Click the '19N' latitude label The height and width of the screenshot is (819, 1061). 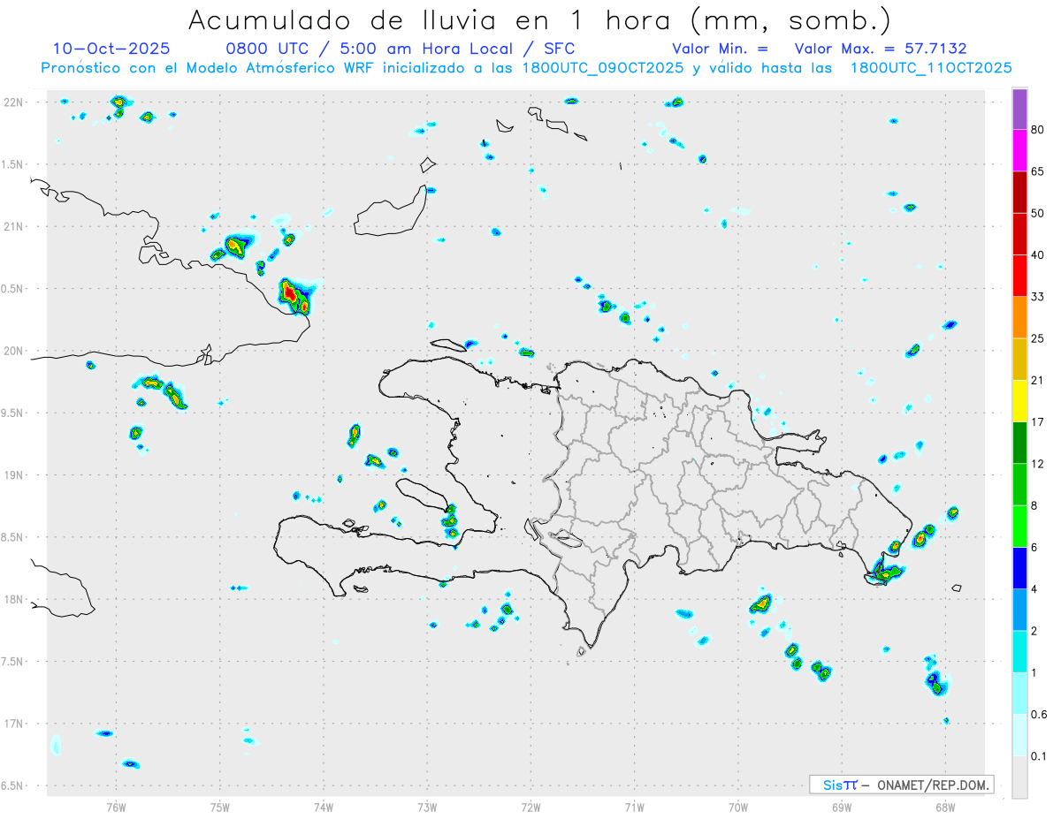point(15,475)
